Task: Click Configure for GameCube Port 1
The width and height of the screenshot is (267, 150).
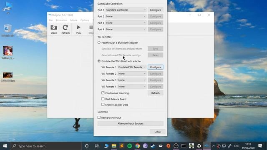Action: click(x=156, y=10)
